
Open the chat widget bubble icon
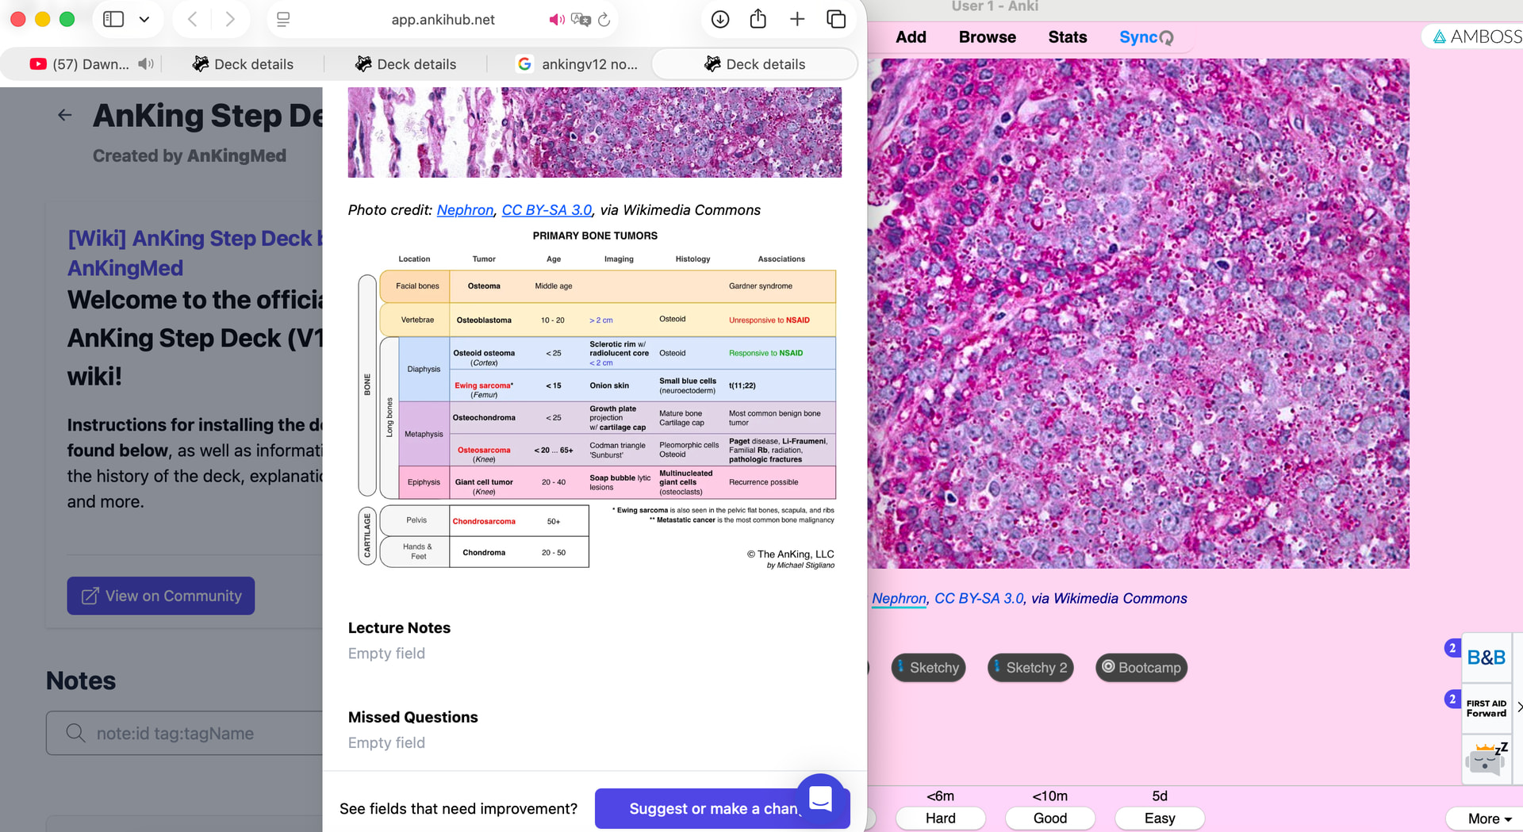(x=821, y=798)
